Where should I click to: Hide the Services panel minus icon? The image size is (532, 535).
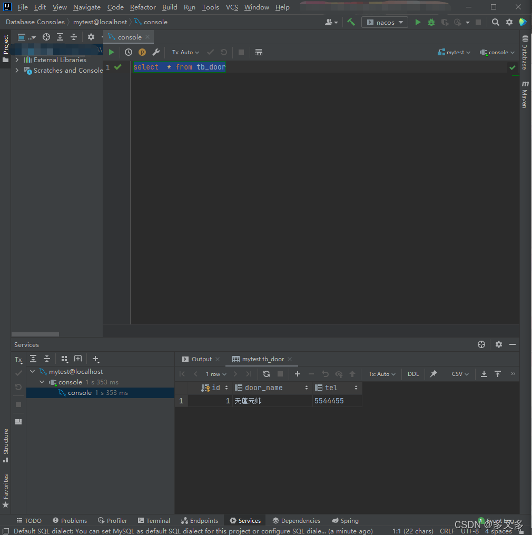pos(512,344)
